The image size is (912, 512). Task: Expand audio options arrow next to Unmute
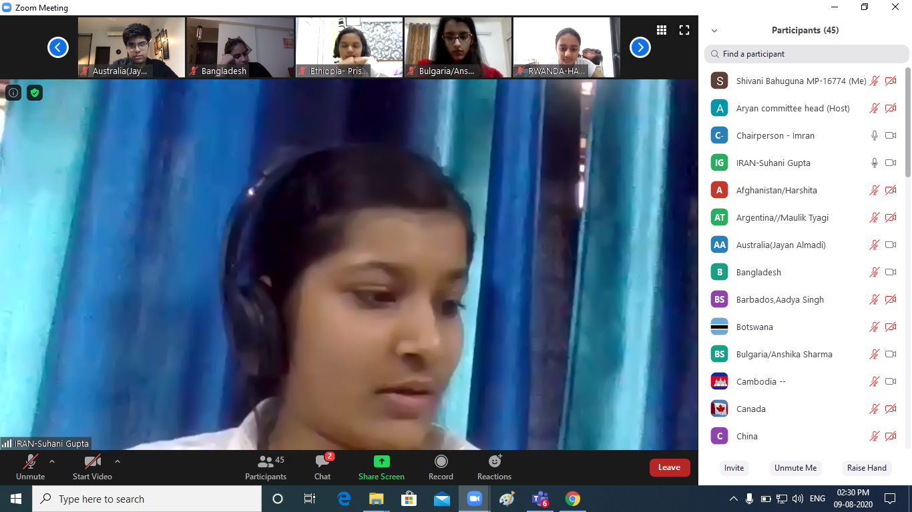point(52,461)
